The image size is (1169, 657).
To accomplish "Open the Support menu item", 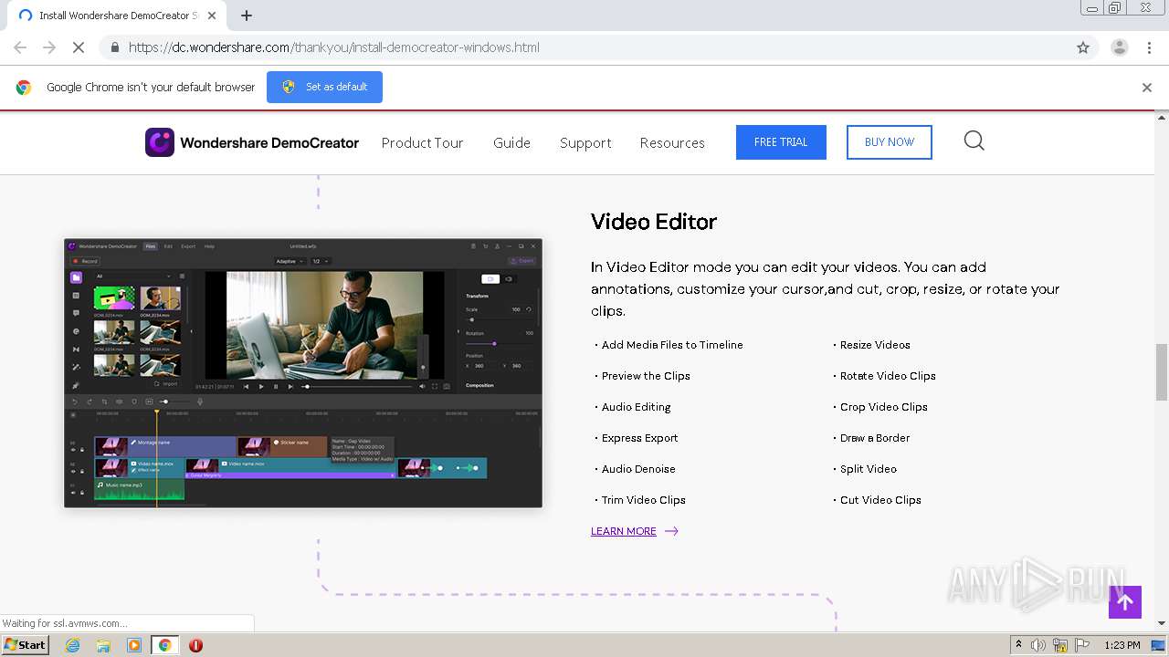I will coord(585,142).
